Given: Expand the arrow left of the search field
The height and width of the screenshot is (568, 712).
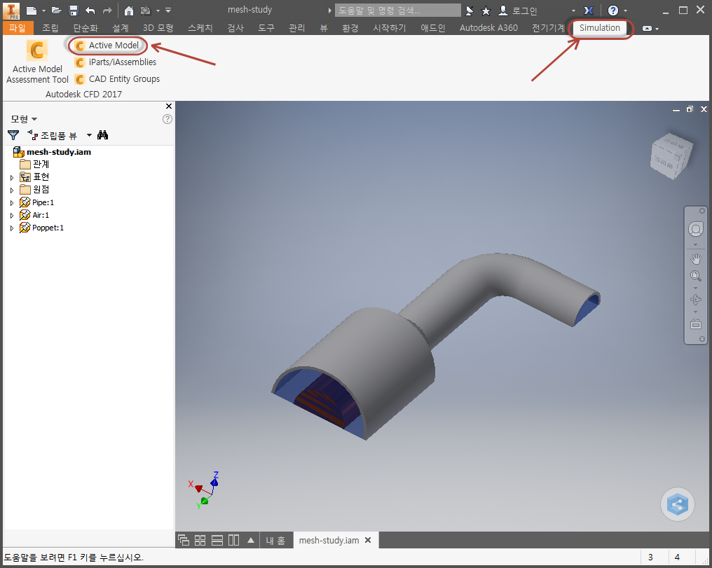Looking at the screenshot, I should click(330, 11).
